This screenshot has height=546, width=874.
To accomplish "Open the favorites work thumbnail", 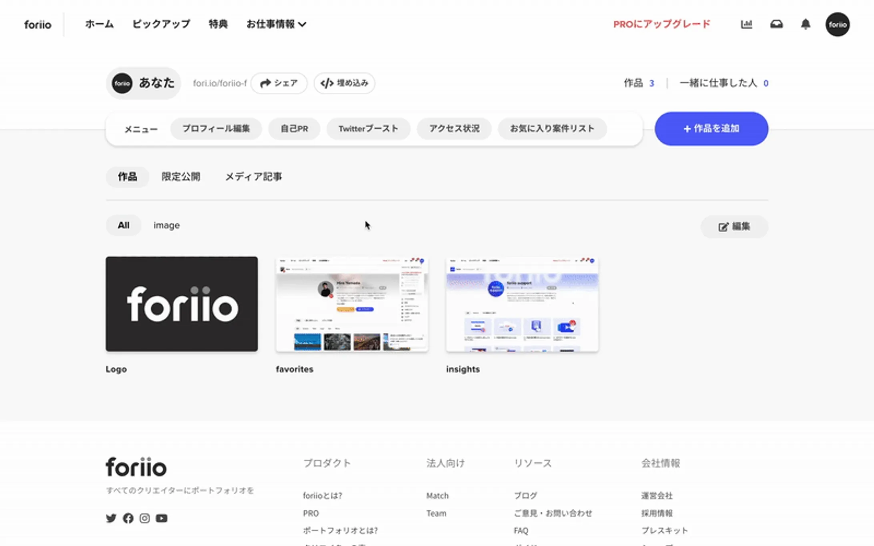I will pyautogui.click(x=352, y=304).
